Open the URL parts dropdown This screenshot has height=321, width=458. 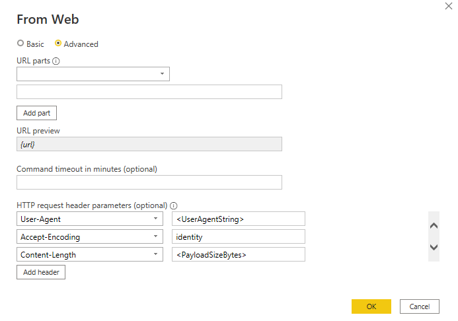tap(93, 74)
